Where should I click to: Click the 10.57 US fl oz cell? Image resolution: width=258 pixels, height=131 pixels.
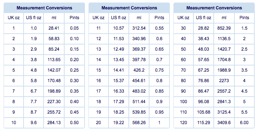coord(118,28)
